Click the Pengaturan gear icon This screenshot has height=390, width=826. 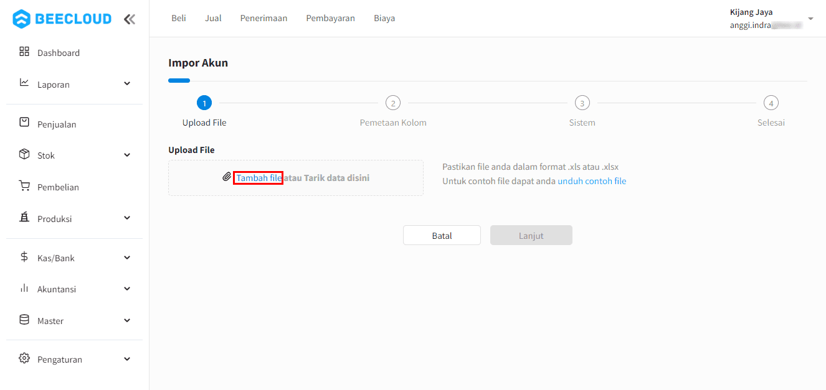pos(24,358)
